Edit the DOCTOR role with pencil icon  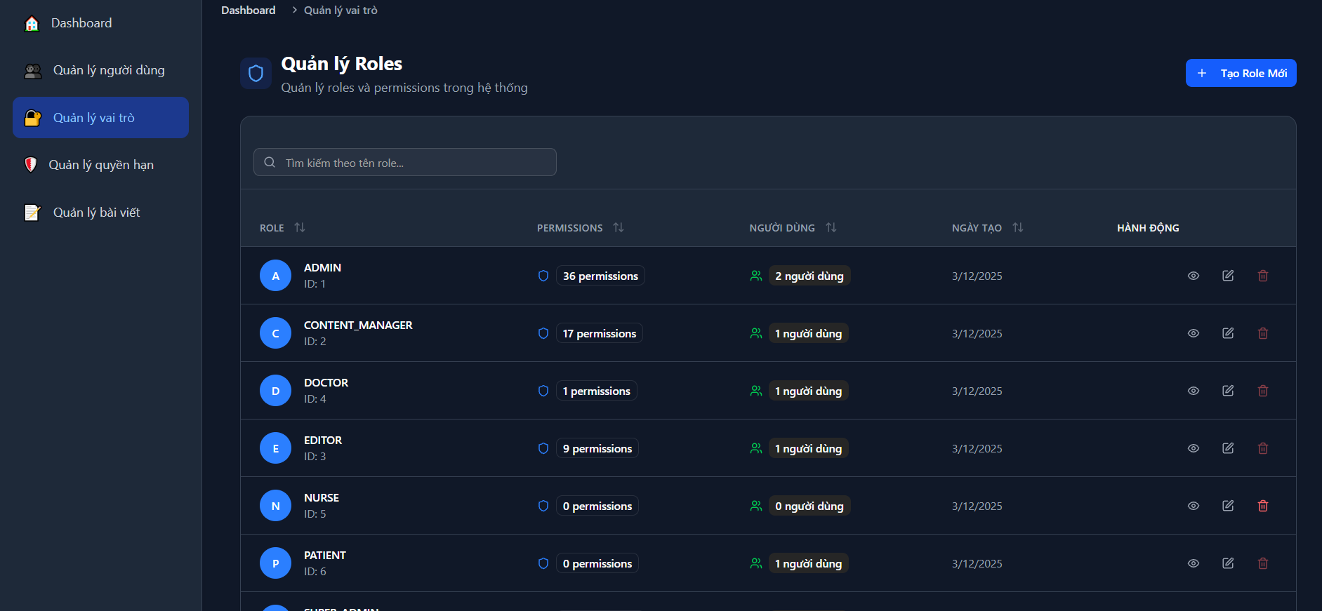pos(1227,391)
